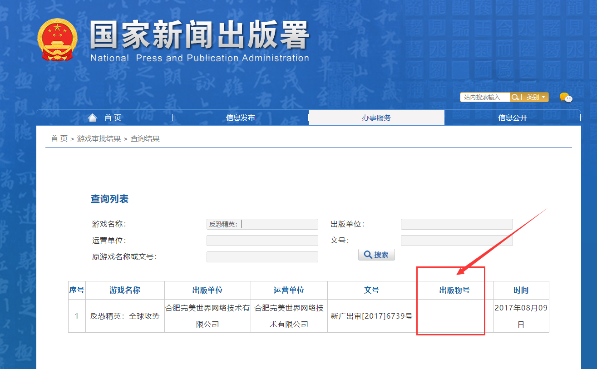Go to the 首页 navigation tab
Viewport: 597px width, 369px height.
[104, 118]
